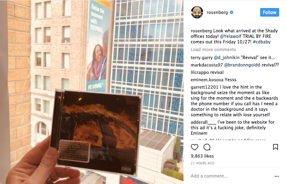Image resolution: width=286 pixels, height=184 pixels.
Task: Open the @Yelawolf mention link
Action: [x=231, y=36]
